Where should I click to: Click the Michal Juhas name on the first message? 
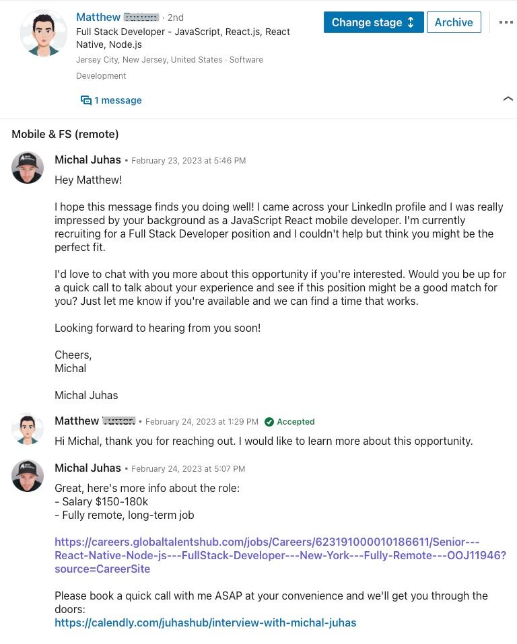(x=88, y=159)
